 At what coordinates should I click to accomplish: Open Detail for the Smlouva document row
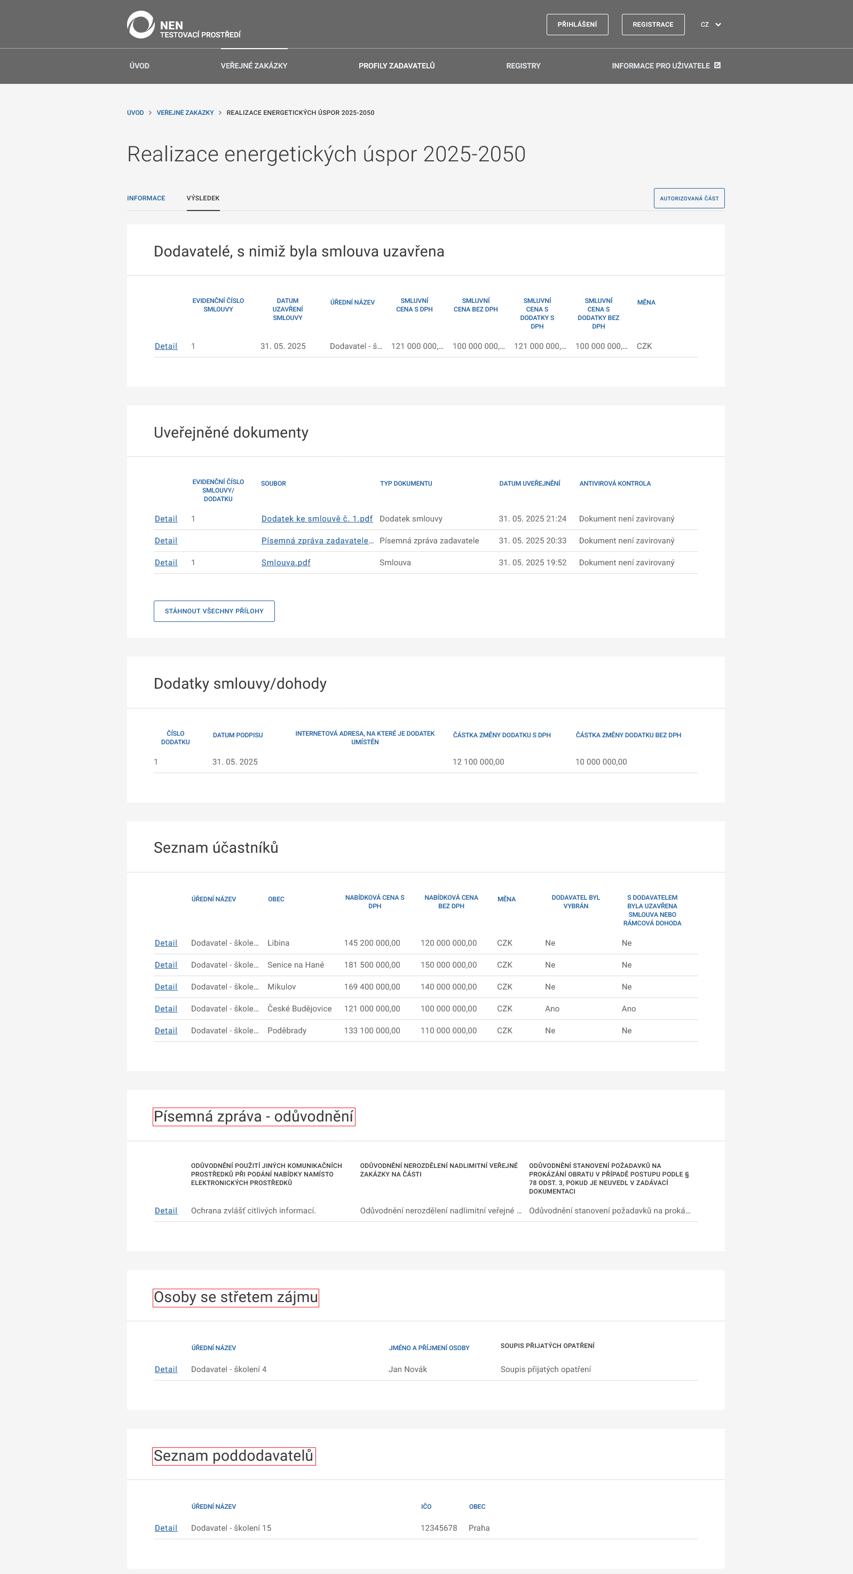[166, 563]
